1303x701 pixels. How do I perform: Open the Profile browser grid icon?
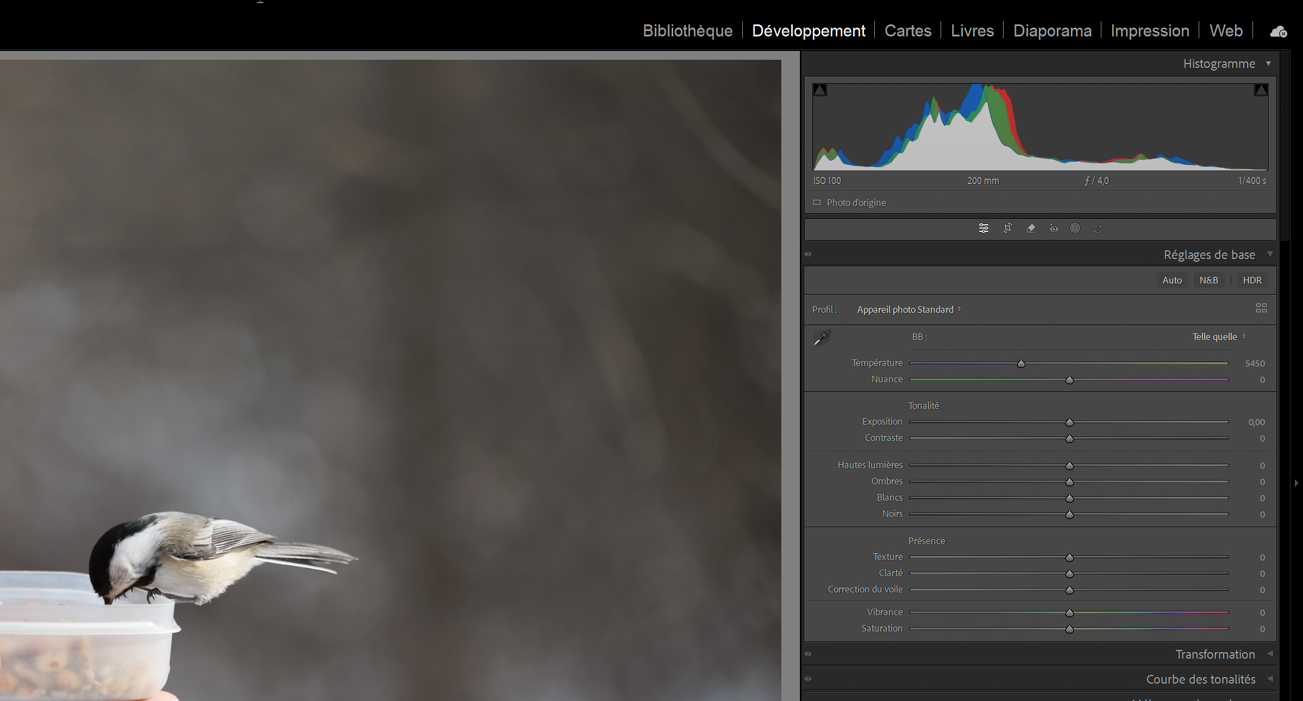pos(1261,308)
